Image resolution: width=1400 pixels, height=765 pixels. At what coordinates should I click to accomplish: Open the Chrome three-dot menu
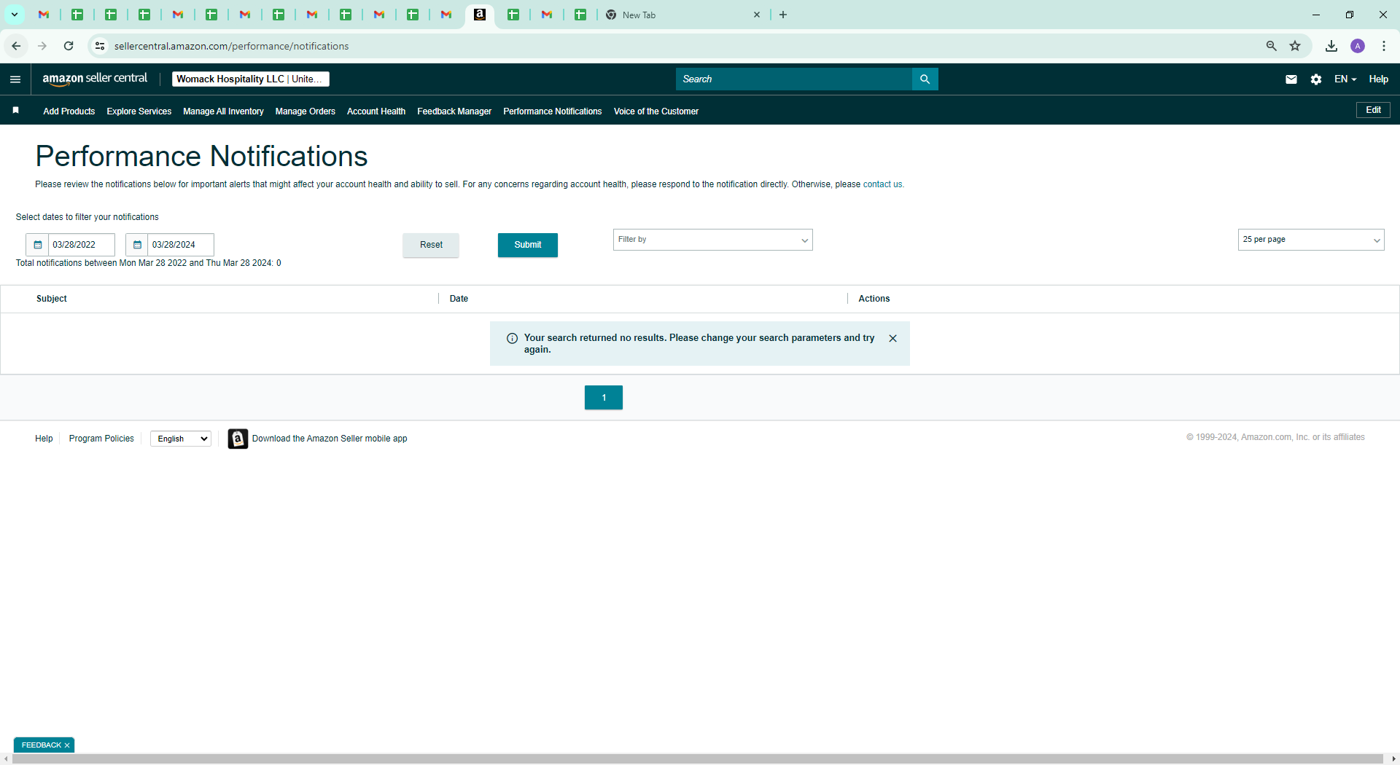(x=1384, y=46)
